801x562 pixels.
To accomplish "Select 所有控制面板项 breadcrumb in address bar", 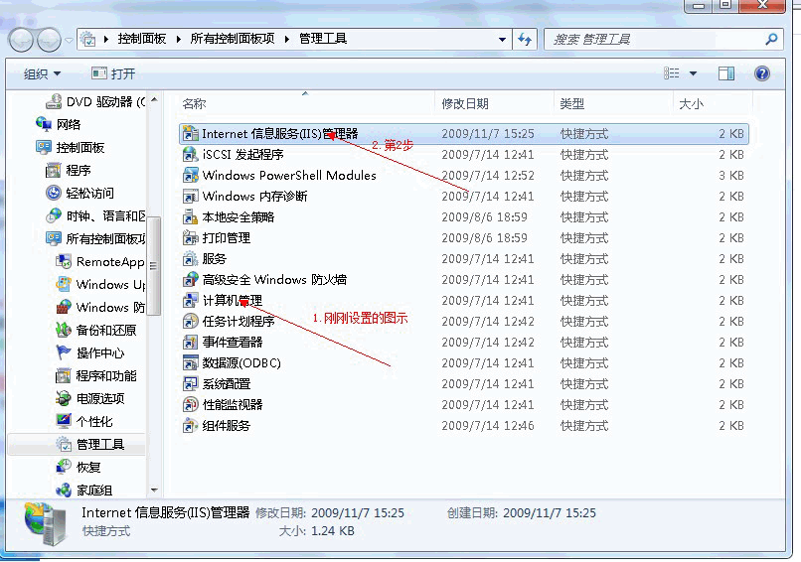I will (x=233, y=39).
